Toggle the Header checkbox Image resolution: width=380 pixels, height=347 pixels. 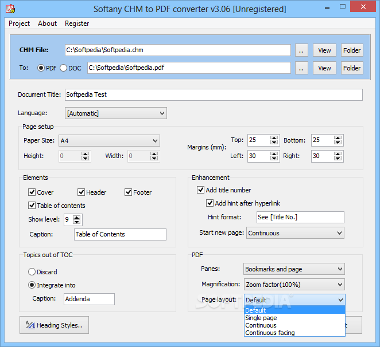(x=81, y=192)
